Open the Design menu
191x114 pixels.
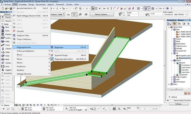click(x=31, y=4)
